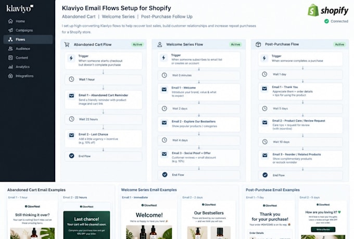Viewport: 354px width, 239px height.
Task: Click the Welcome Series subtitle link
Action: tap(118, 17)
